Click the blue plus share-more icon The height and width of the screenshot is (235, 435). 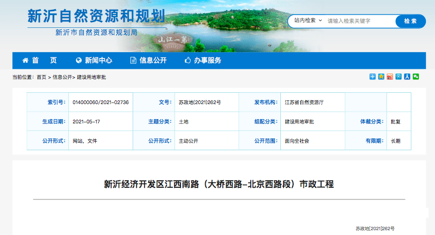[x=372, y=77]
